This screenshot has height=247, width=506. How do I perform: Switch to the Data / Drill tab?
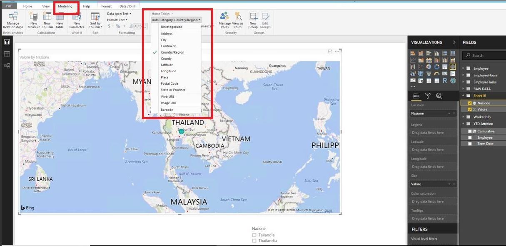coord(127,6)
